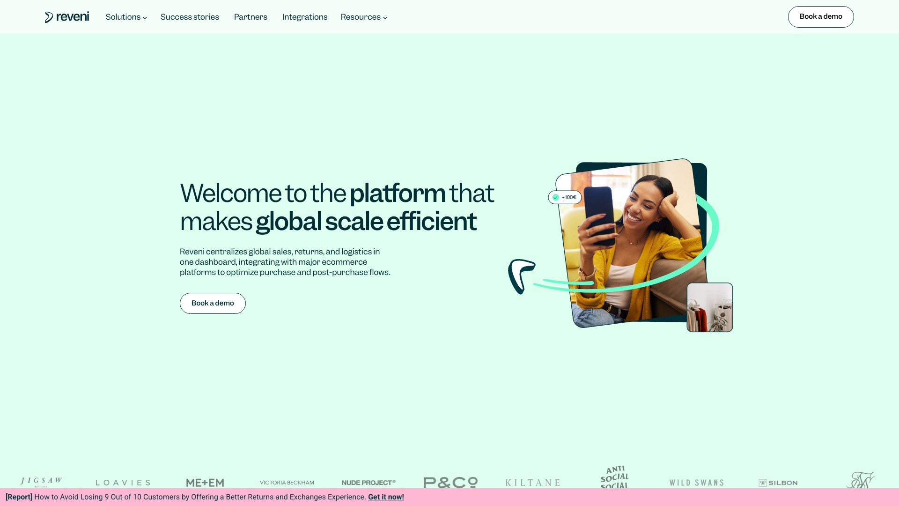Click the Silbon brand logo
The width and height of the screenshot is (899, 506).
click(x=778, y=483)
